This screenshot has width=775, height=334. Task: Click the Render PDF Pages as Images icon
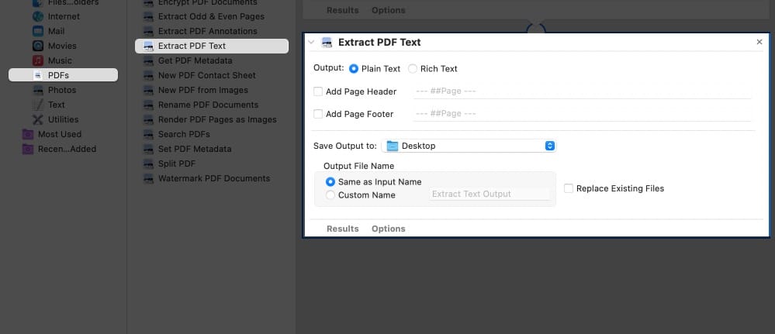[148, 119]
